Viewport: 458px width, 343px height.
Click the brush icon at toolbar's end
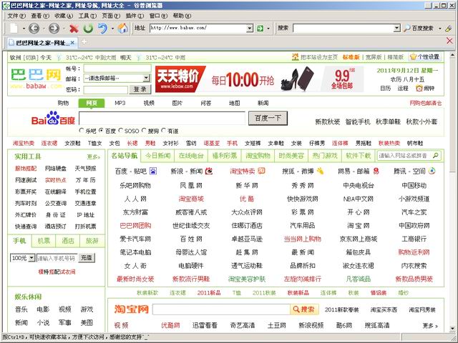448,29
